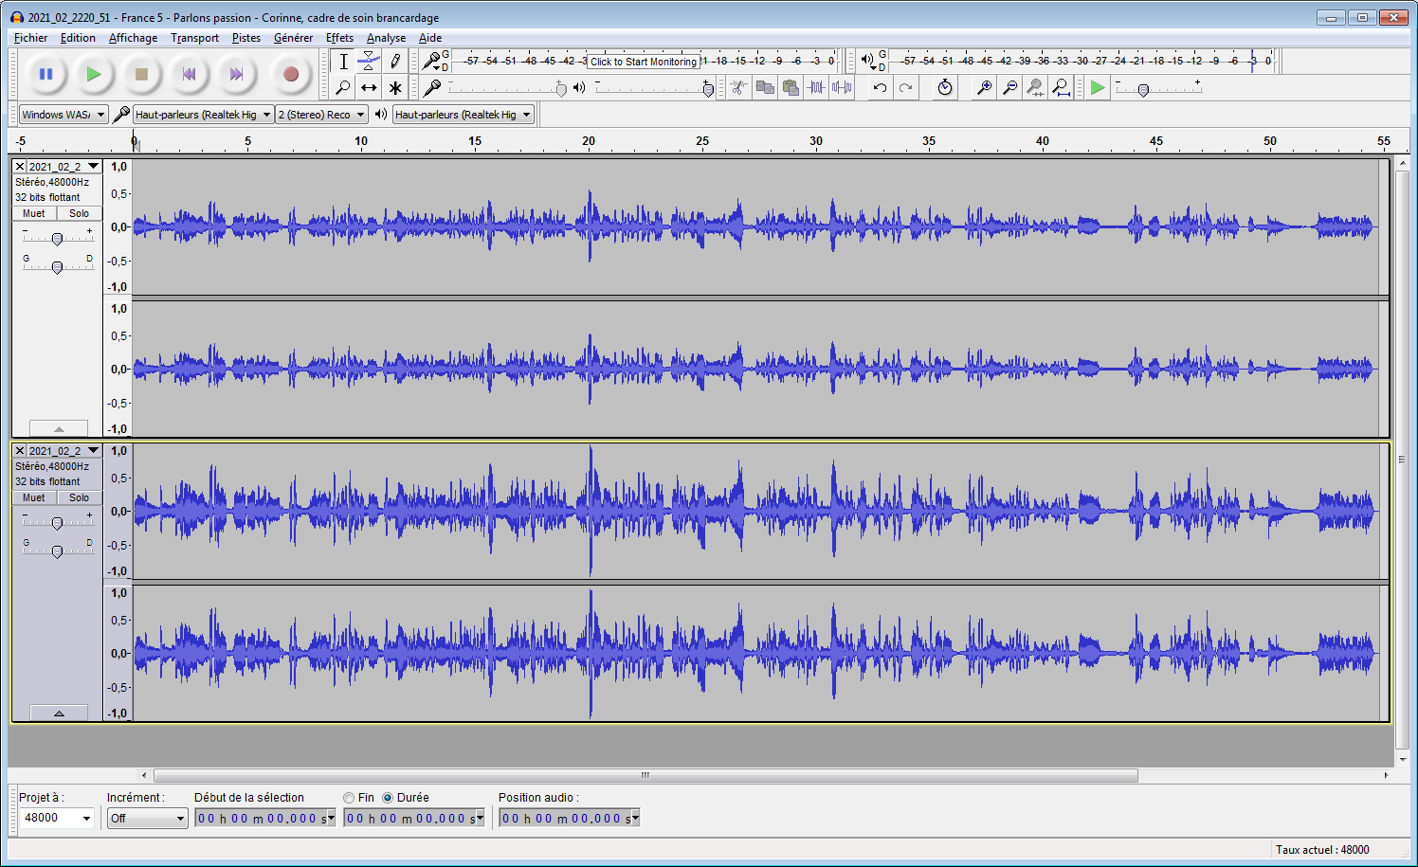Toggle Solo on the second track
Viewport: 1418px width, 867px height.
(80, 497)
